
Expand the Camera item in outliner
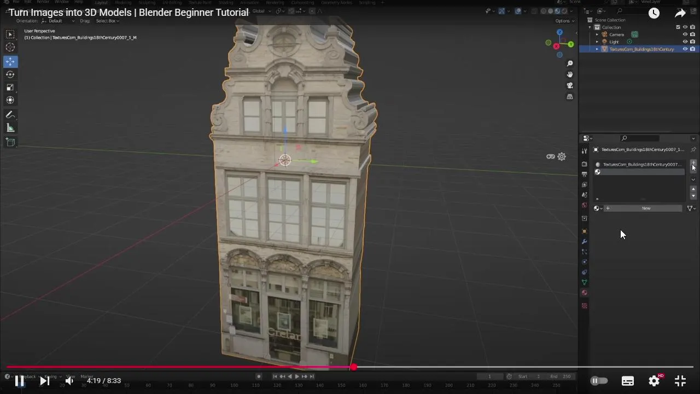tap(597, 34)
